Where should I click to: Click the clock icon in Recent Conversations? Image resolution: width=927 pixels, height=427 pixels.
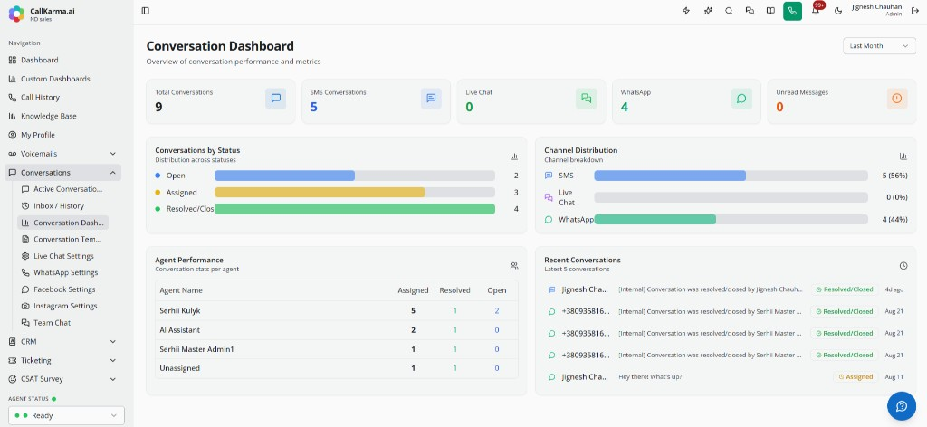click(903, 266)
